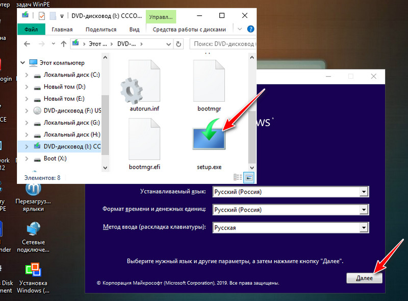The width and height of the screenshot is (408, 301).
Task: Click the Back arrow in Explorer
Action: click(27, 44)
